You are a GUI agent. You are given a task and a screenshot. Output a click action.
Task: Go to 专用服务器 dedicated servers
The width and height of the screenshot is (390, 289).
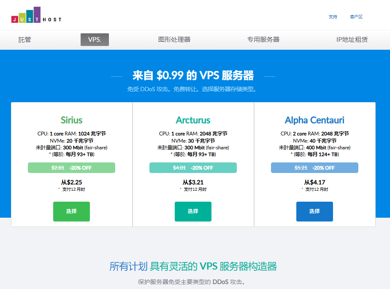263,40
